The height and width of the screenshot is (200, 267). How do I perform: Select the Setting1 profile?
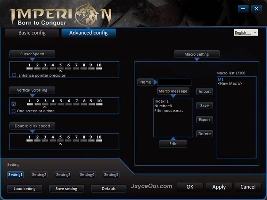[15, 174]
